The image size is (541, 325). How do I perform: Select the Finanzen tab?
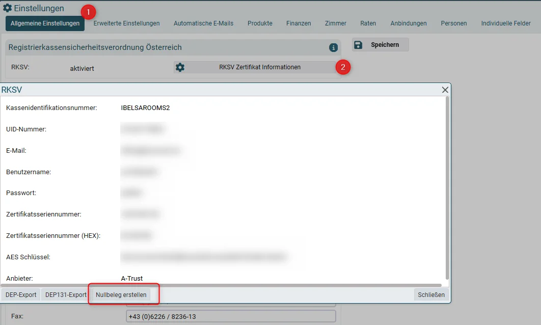[299, 23]
